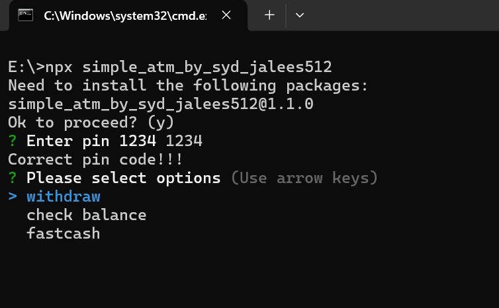Click the green question mark before Enter pin

[x=13, y=141]
